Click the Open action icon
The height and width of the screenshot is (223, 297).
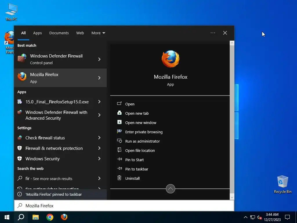point(119,104)
